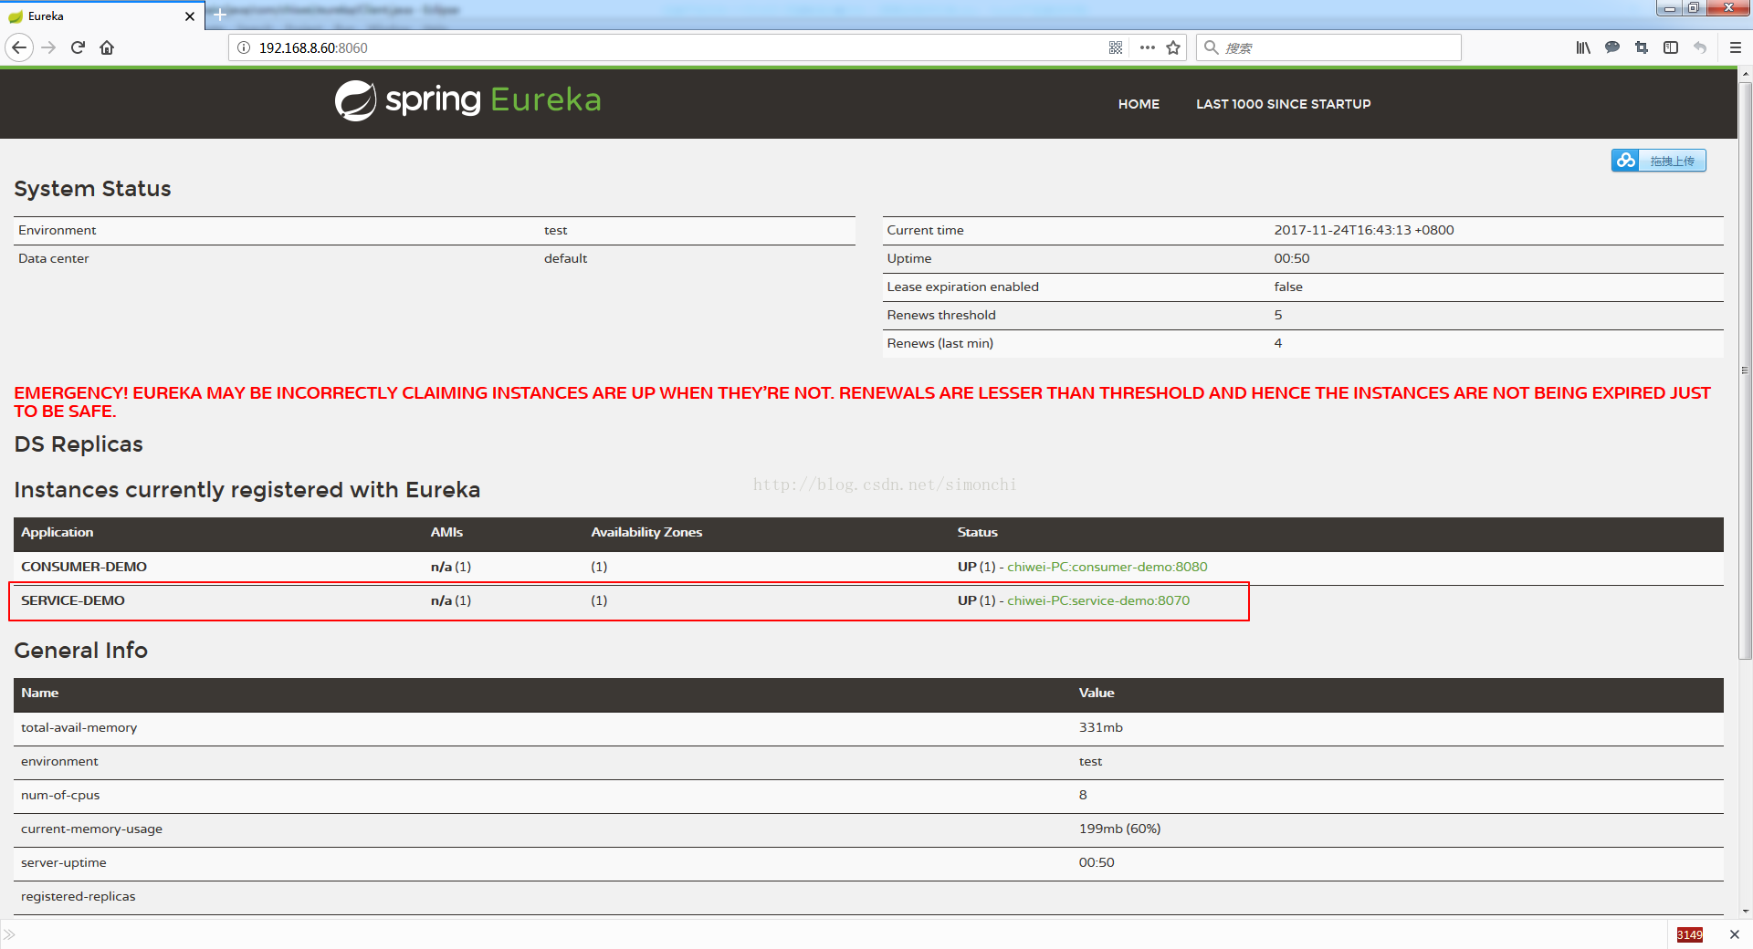Open chiwei-PC:service-demo:8070 instance link
1753x949 pixels.
click(1098, 600)
